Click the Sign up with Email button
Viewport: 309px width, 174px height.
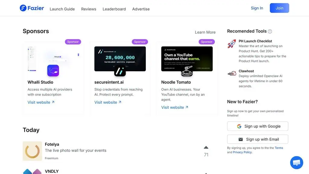(x=258, y=139)
